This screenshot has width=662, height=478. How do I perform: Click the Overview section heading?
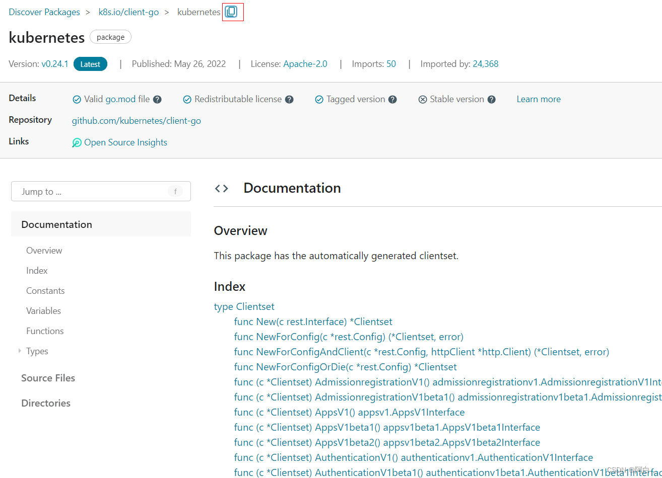pos(241,230)
